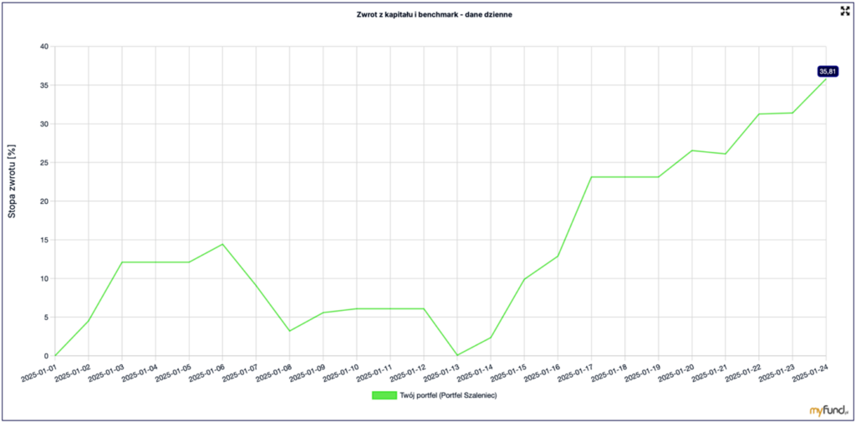This screenshot has width=856, height=422.
Task: Click the myfund logo
Action: [827, 409]
